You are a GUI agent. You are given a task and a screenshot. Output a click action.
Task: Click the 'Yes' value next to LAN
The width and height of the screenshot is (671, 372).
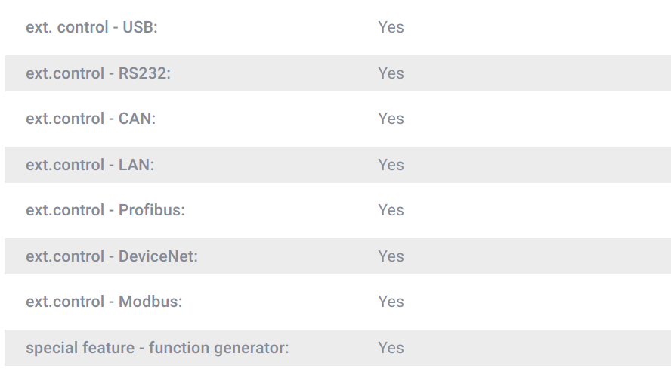pos(391,165)
